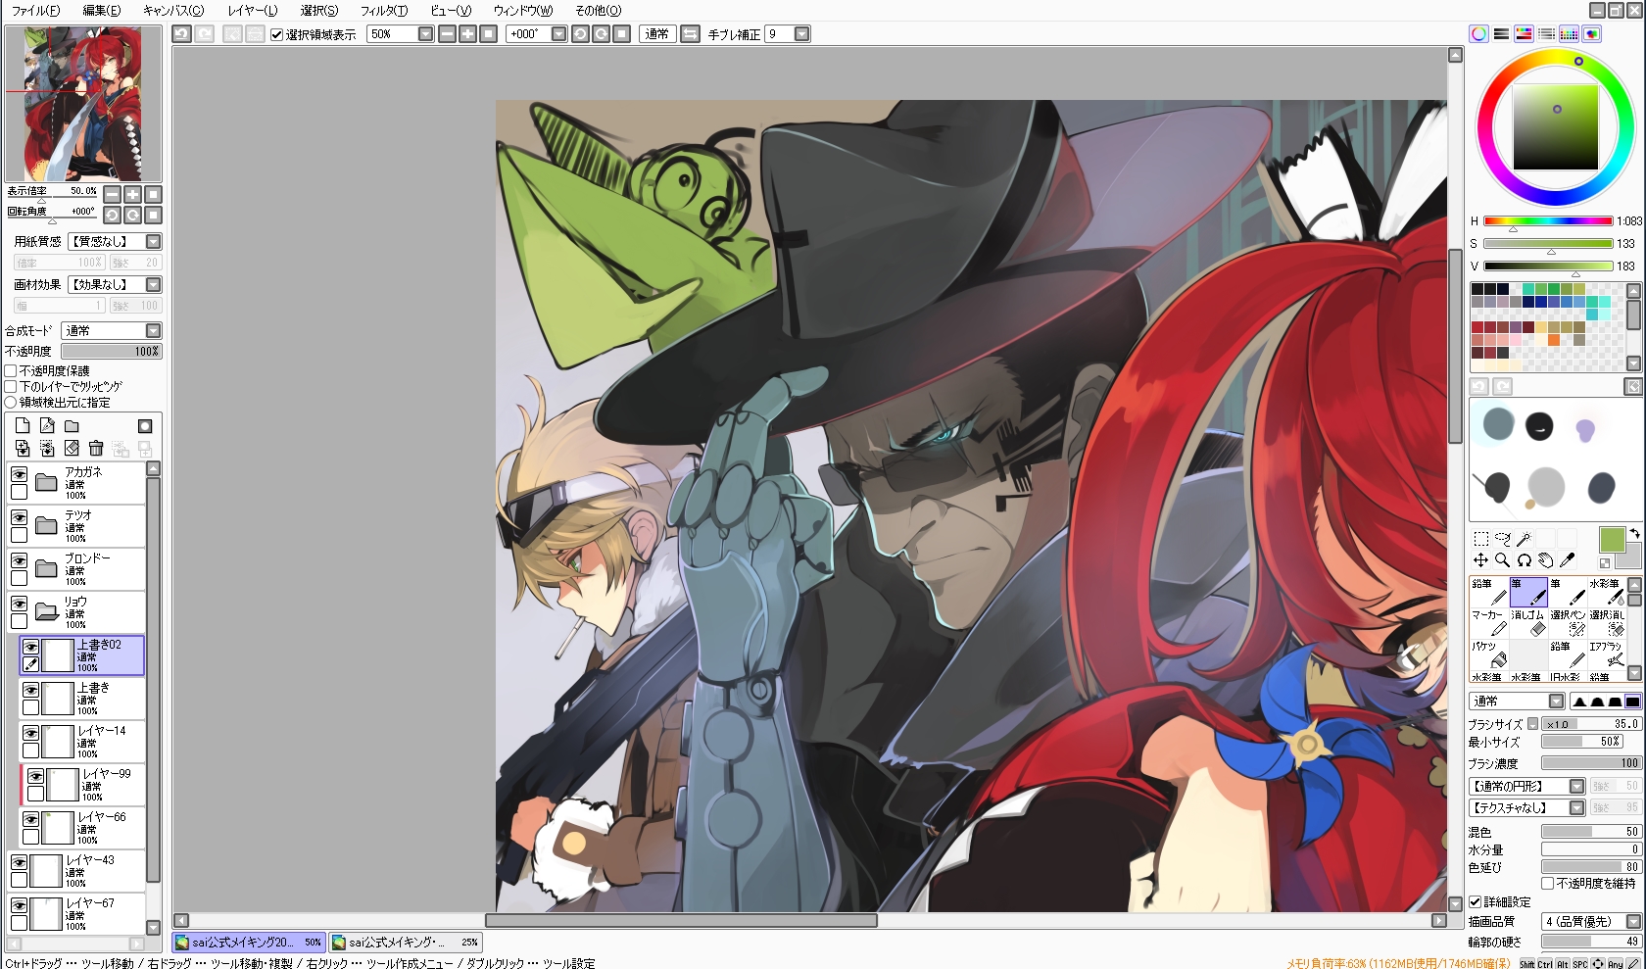Image resolution: width=1646 pixels, height=969 pixels.
Task: Open the テクスチャなし brush texture dropdown
Action: [1576, 807]
